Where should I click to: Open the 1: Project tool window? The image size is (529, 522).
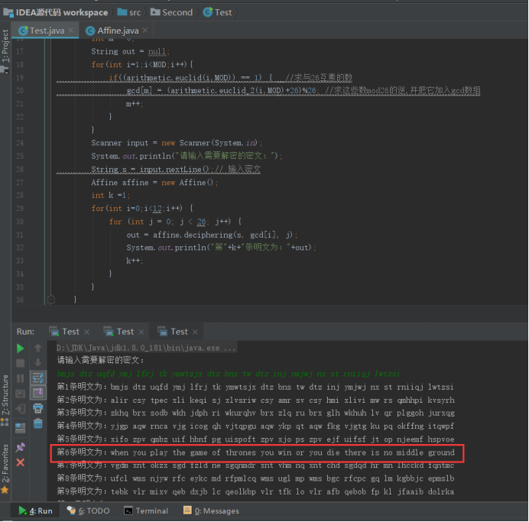[5, 46]
